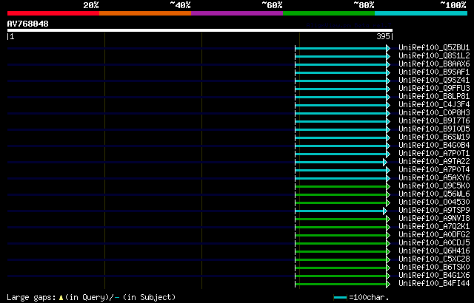The width and height of the screenshot is (474, 303).
Task: Select the UniRef100_B9I7T6 label
Action: click(434, 121)
